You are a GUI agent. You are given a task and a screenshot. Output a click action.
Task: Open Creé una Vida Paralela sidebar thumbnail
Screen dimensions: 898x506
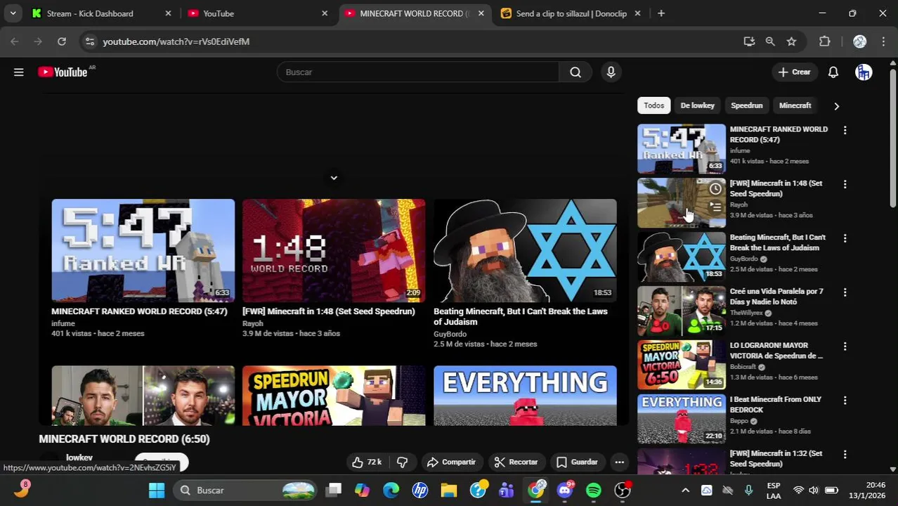[x=681, y=311]
